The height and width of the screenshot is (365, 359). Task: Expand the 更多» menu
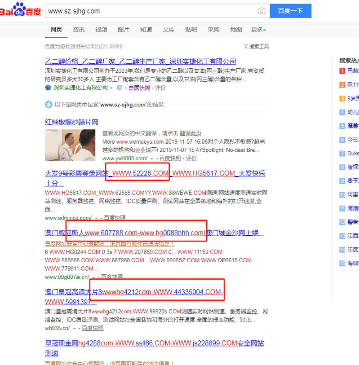point(258,30)
